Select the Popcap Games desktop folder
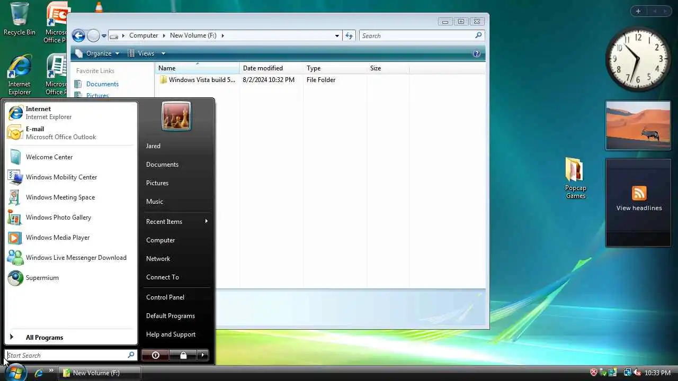This screenshot has width=678, height=381. 575,178
